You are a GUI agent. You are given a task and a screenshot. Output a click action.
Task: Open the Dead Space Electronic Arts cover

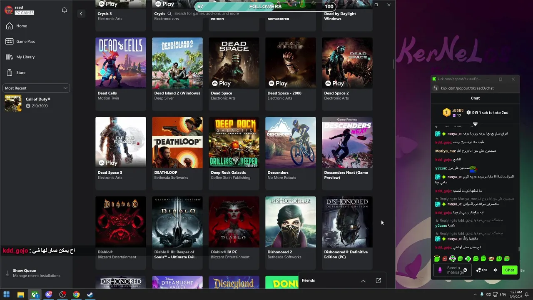pos(234,63)
